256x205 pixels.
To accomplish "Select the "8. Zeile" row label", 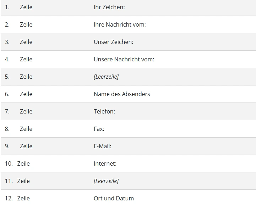I will 18,129.
